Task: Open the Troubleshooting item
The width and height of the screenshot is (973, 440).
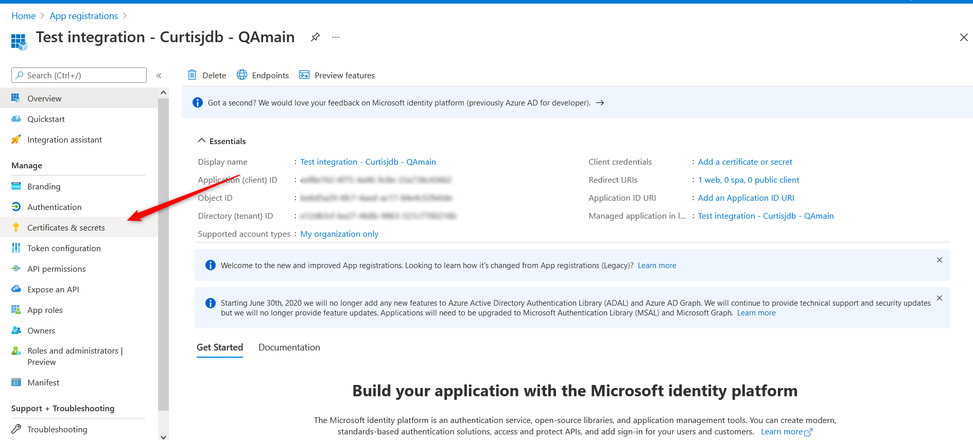Action: coord(79,429)
